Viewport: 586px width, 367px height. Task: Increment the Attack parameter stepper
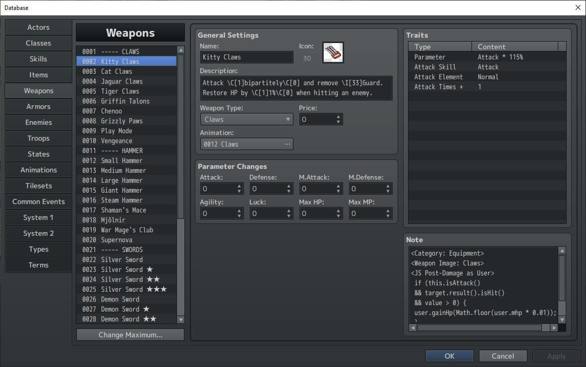click(239, 186)
